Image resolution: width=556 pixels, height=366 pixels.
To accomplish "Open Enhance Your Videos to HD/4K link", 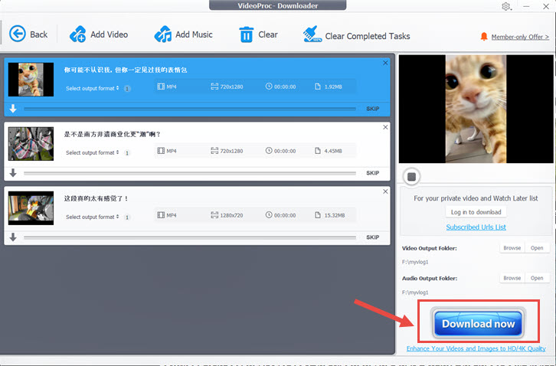I will 476,348.
